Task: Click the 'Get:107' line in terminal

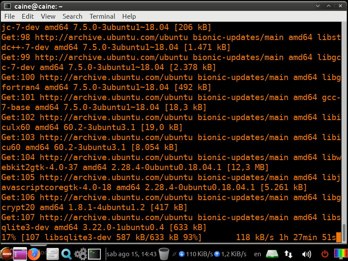Action: coord(171,217)
